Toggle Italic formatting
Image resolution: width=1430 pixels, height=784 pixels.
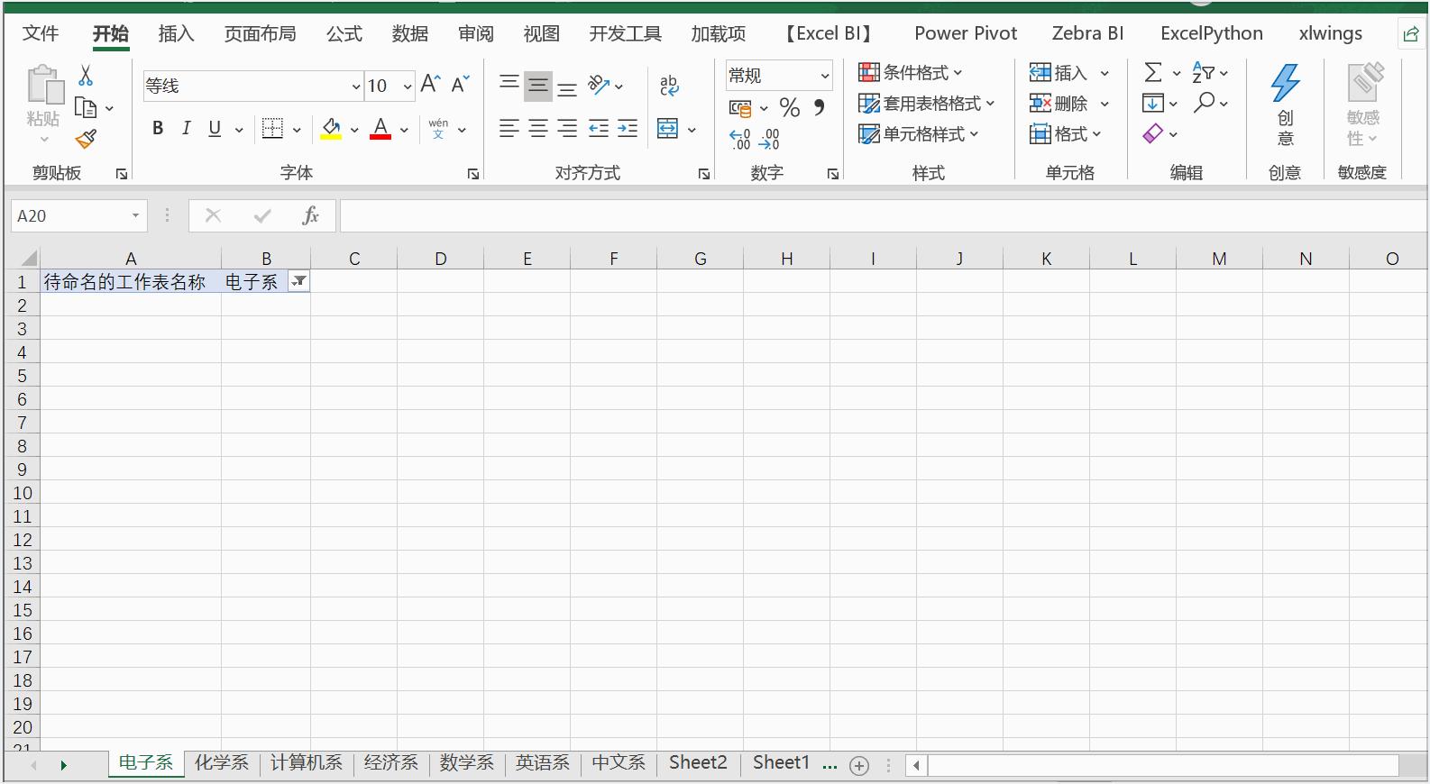pos(186,129)
